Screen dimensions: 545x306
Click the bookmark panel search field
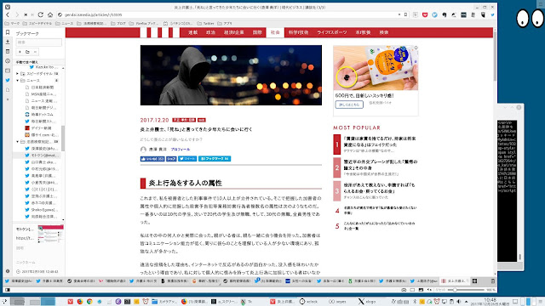38,42
